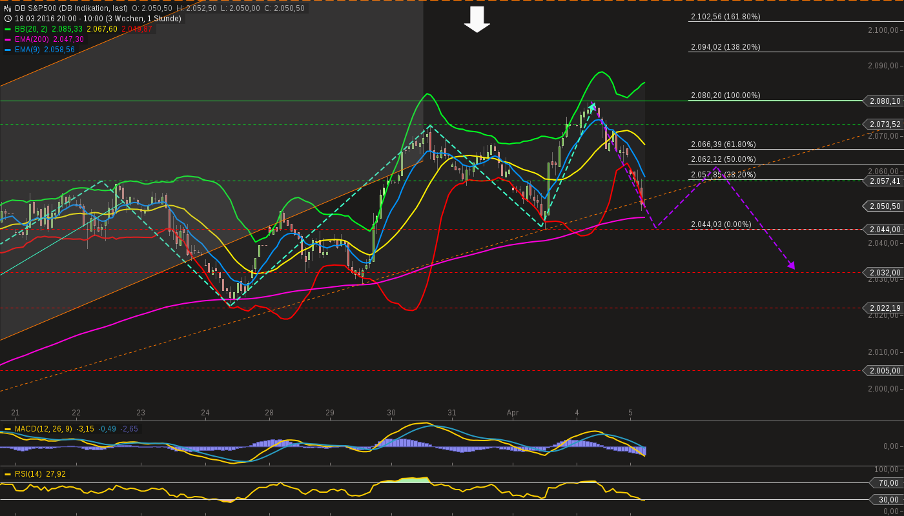The image size is (904, 516).
Task: Click the purple projection arrowhead near 2.032
Action: 792,265
